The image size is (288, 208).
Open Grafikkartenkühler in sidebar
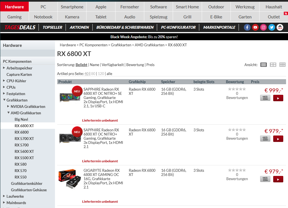[x=27, y=183]
